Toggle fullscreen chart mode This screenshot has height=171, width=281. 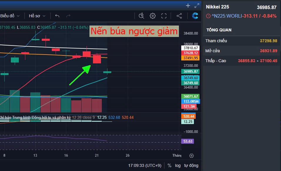(x=164, y=16)
